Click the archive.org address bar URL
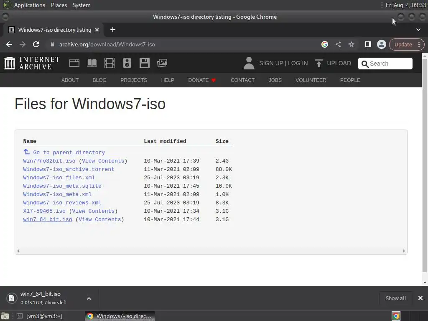Viewport: 428px width, 321px height. tap(107, 44)
